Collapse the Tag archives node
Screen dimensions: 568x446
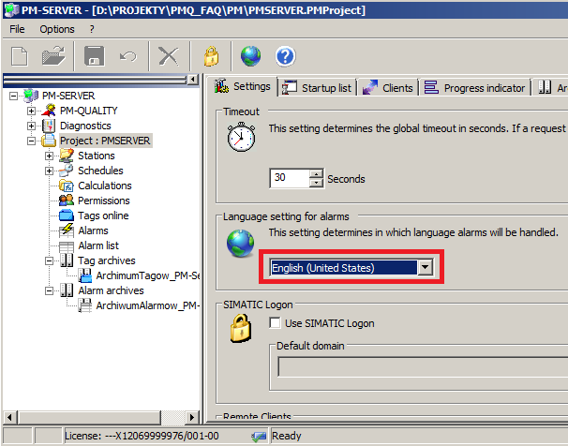[x=49, y=261]
